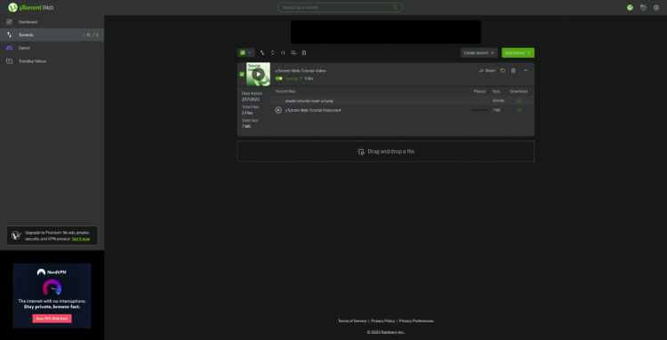Click the 694 KB size value
The height and width of the screenshot is (340, 667).
pyautogui.click(x=498, y=101)
